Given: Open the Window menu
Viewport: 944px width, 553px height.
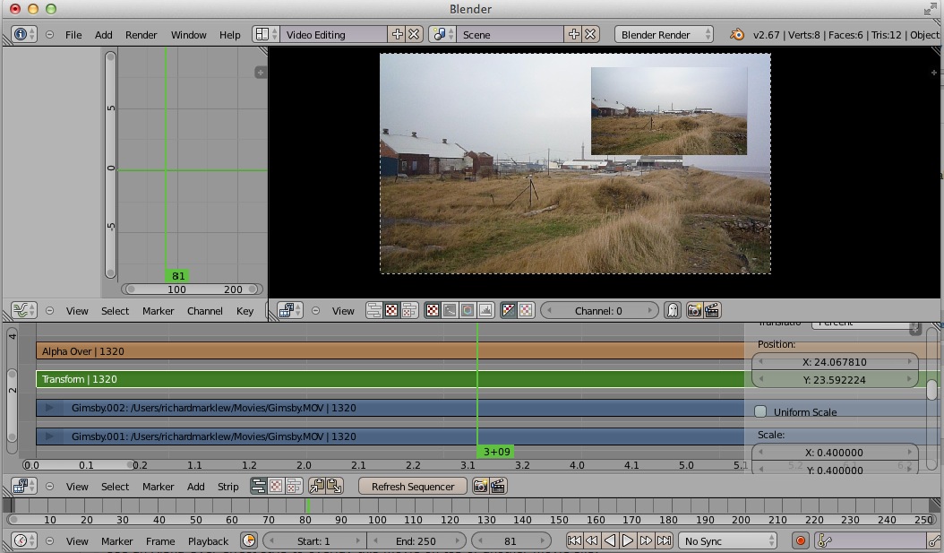Looking at the screenshot, I should (188, 35).
